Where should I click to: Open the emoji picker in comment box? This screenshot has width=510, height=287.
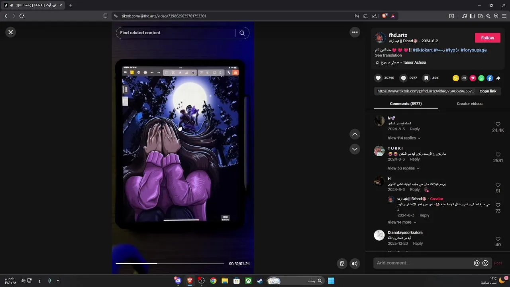click(485, 263)
